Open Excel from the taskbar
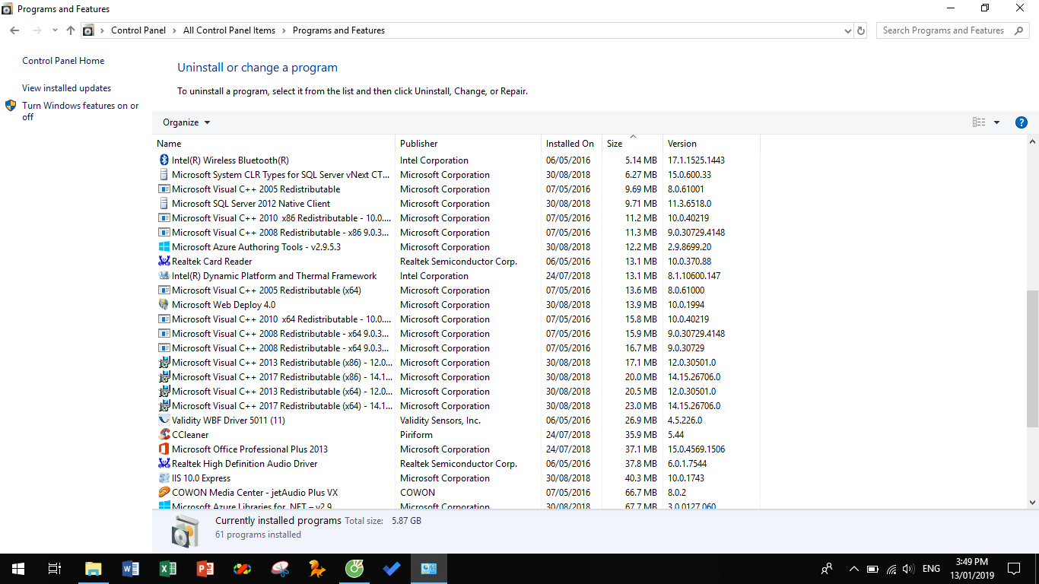Image resolution: width=1039 pixels, height=584 pixels. (168, 569)
